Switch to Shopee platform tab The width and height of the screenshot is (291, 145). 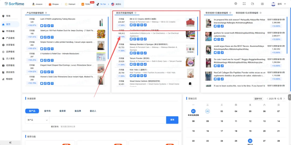tap(53, 4)
